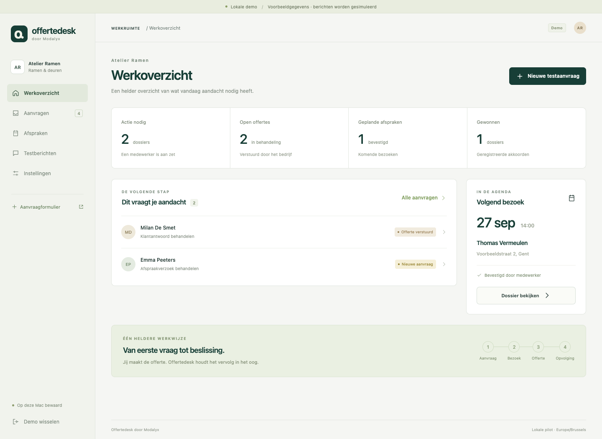Go to Aanvragen in the sidebar

pos(47,113)
